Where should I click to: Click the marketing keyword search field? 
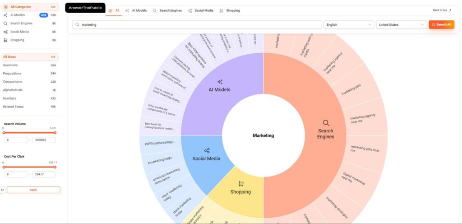click(197, 25)
